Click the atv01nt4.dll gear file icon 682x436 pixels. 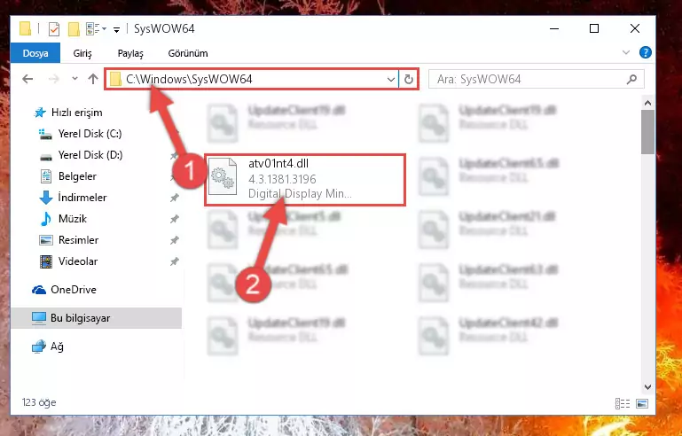pos(223,176)
